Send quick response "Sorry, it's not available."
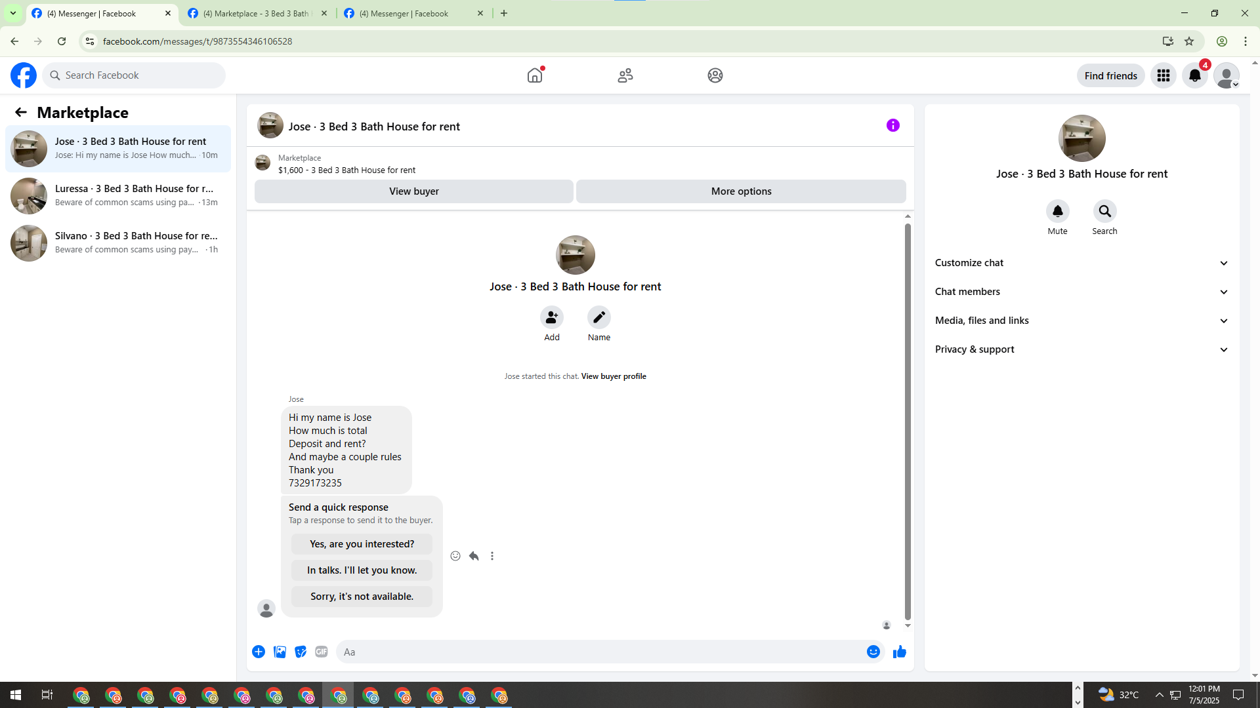The image size is (1260, 708). tap(362, 597)
